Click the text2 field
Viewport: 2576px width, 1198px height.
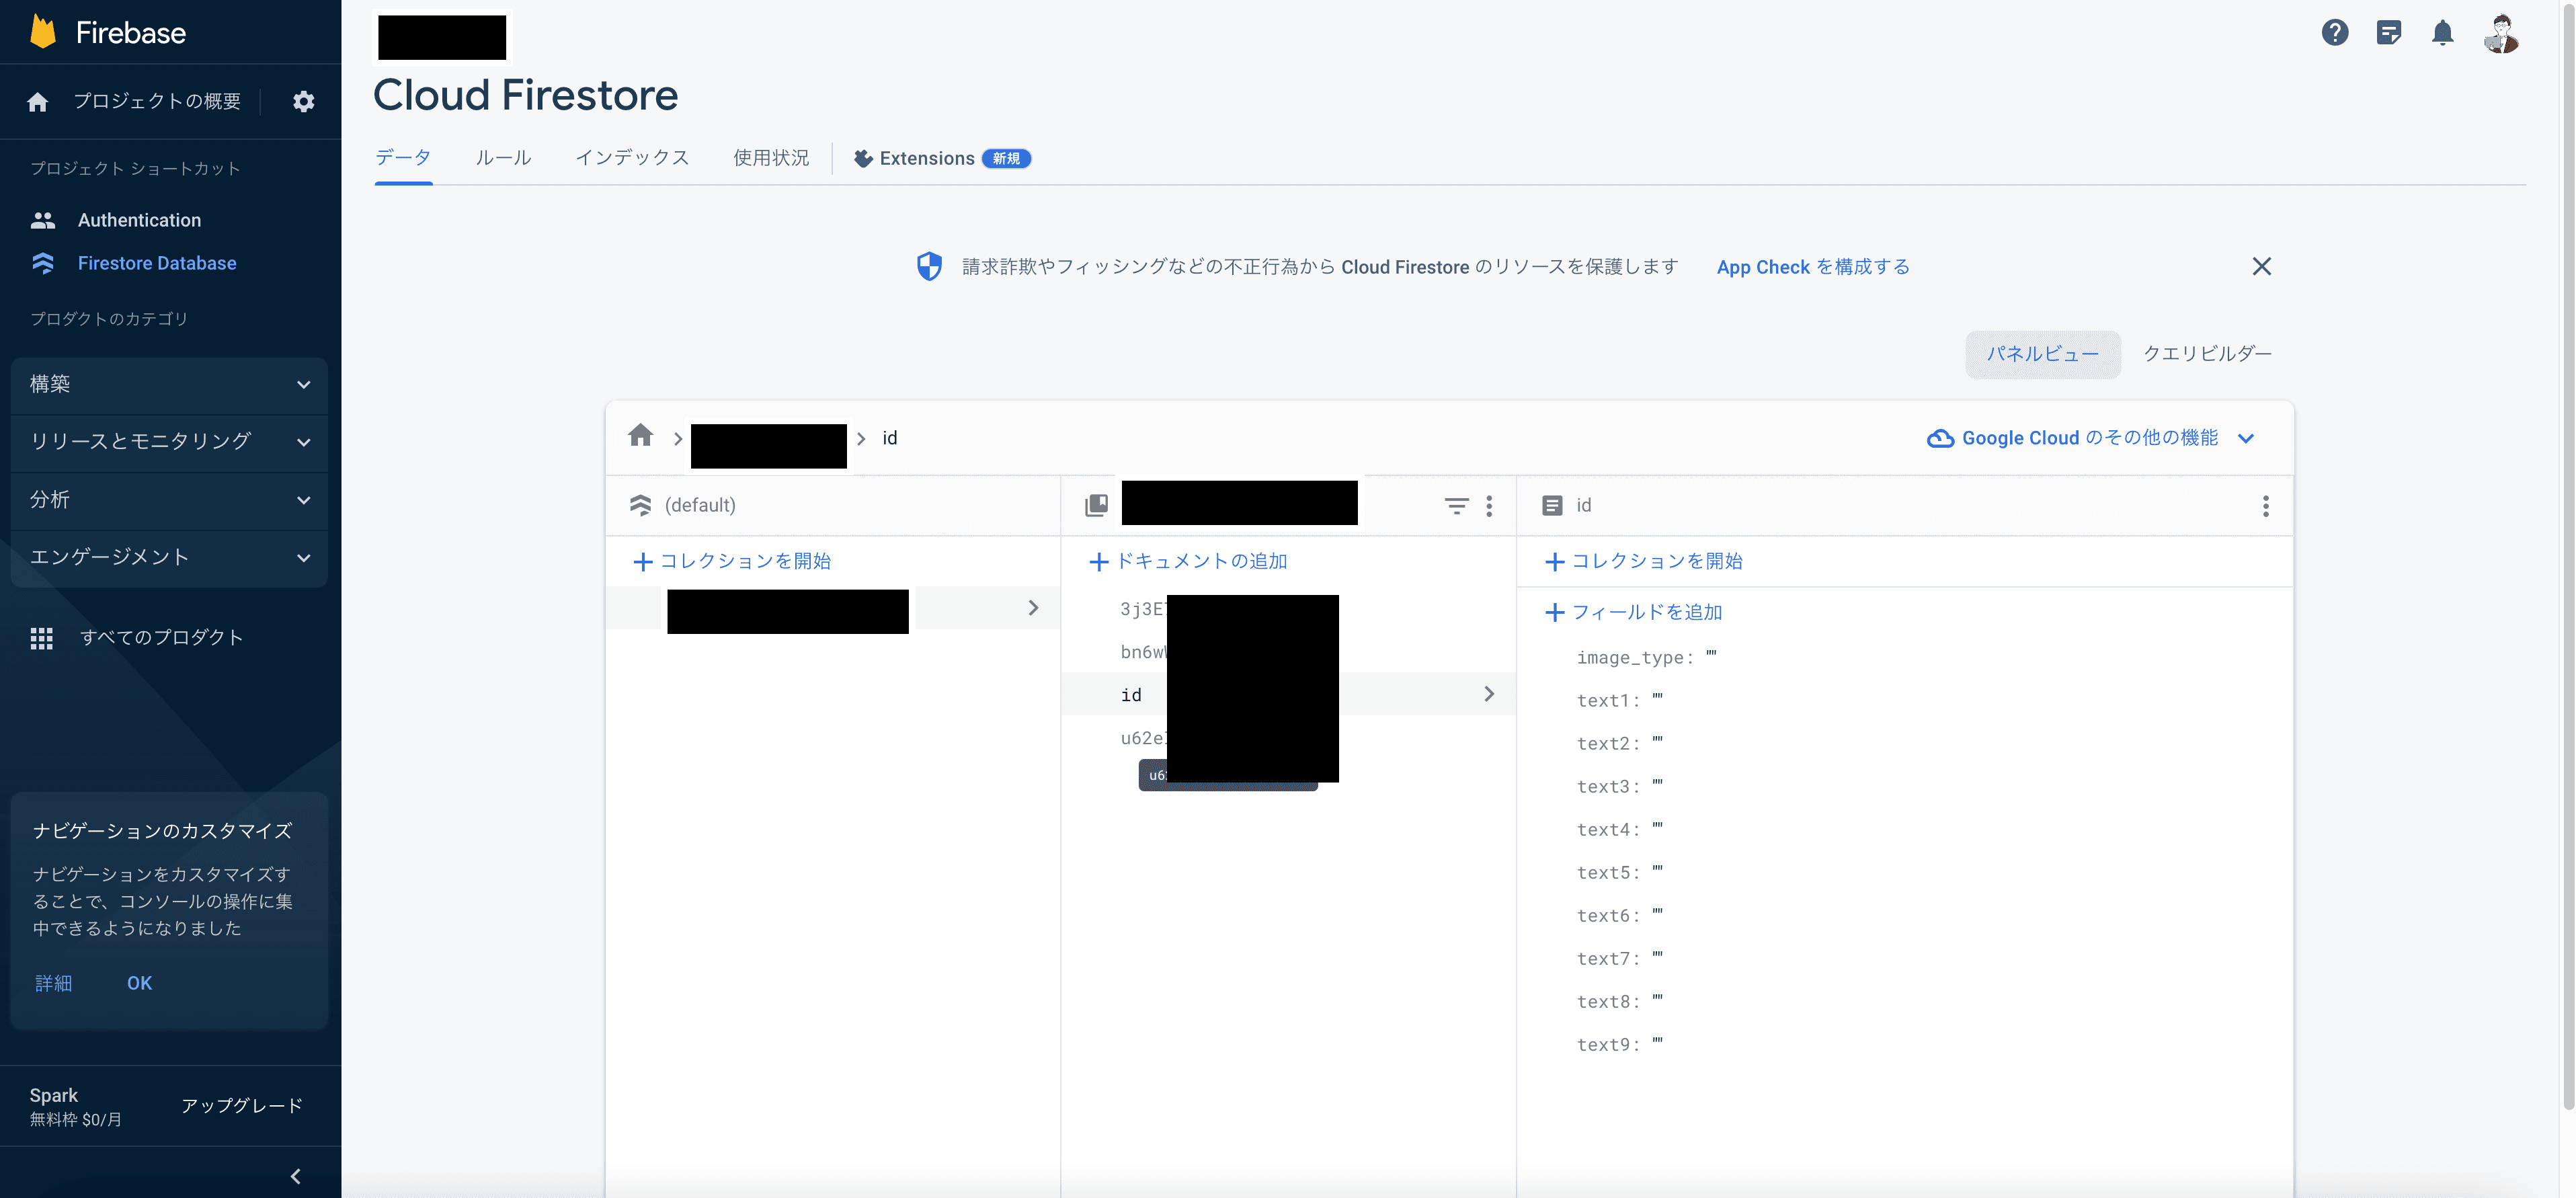[1619, 743]
